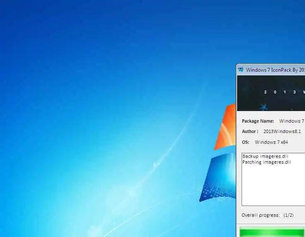Click the IconPack installer title bar icon
The width and height of the screenshot is (305, 237).
(241, 70)
